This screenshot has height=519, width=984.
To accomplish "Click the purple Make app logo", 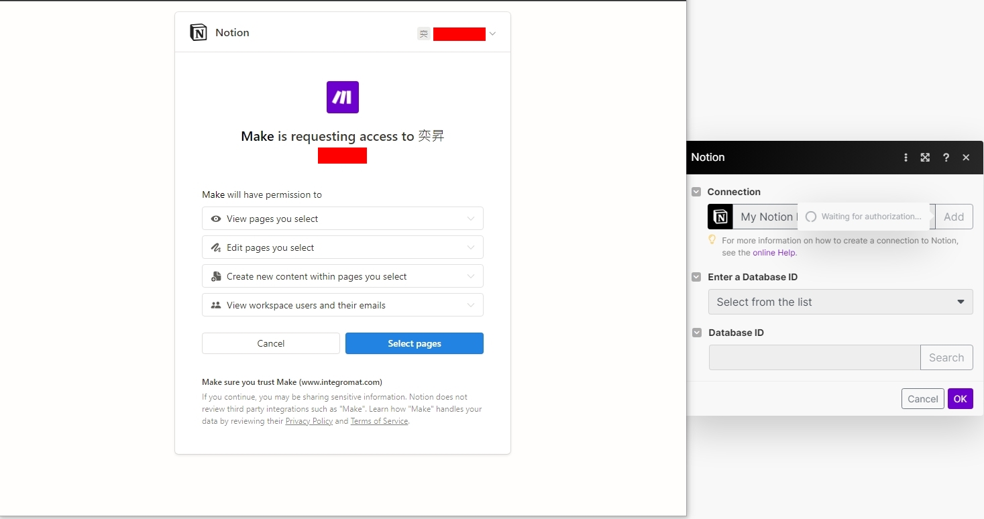I will click(x=343, y=97).
